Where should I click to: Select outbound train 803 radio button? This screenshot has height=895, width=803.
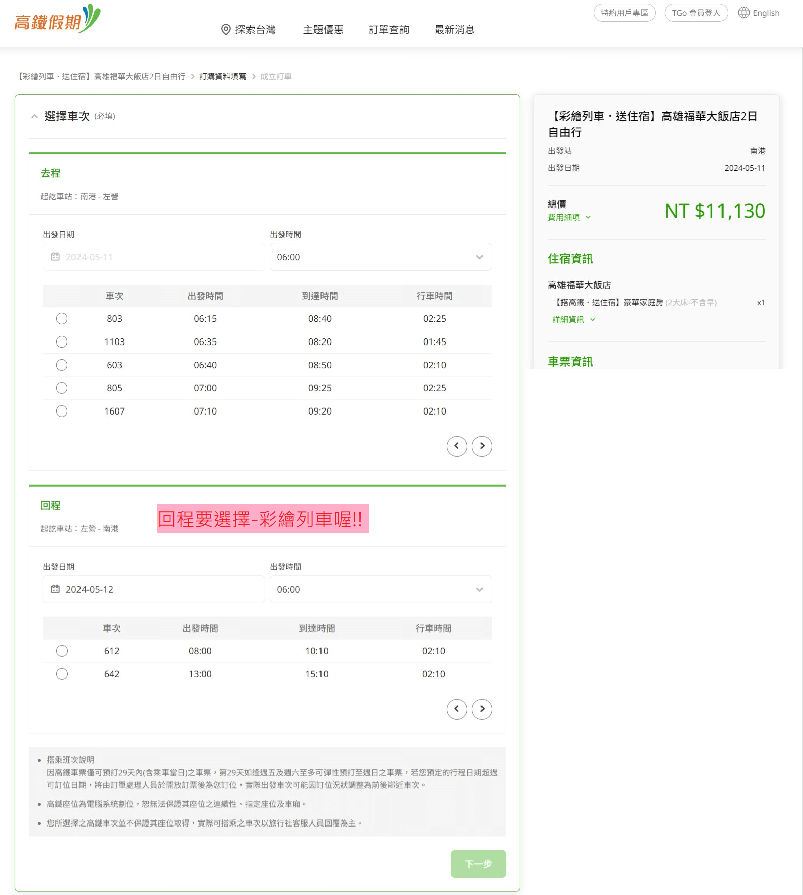(x=62, y=318)
